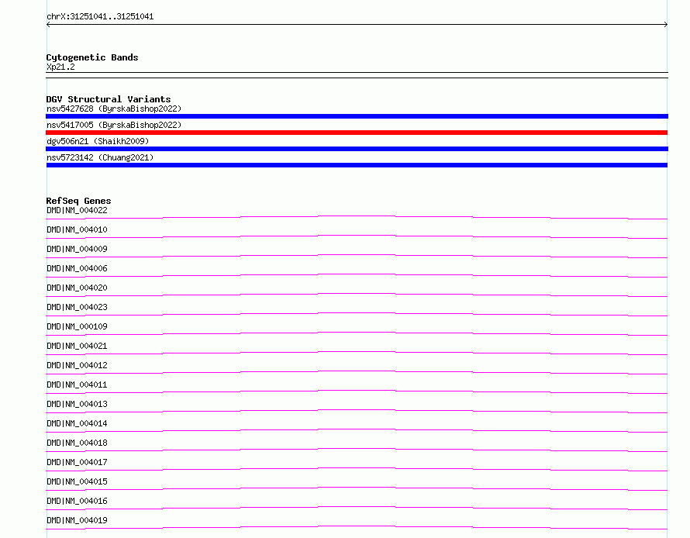Select the blue bar under nsv5723142

tap(357, 165)
